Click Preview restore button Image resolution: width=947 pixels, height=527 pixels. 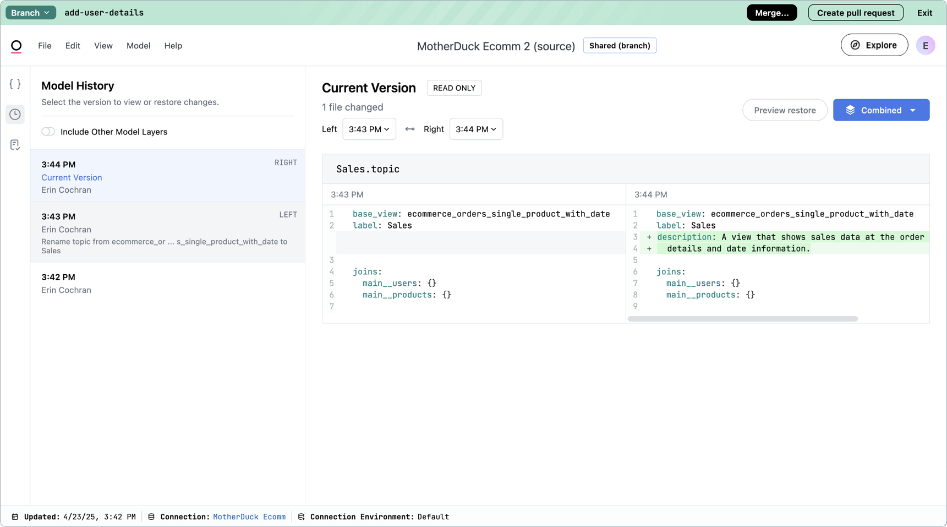[785, 110]
